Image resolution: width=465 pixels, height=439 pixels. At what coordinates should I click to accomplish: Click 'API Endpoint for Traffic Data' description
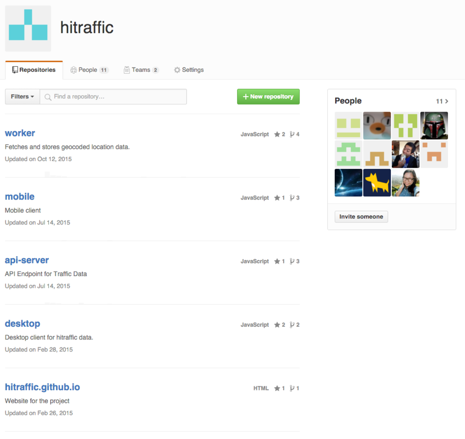tap(46, 274)
